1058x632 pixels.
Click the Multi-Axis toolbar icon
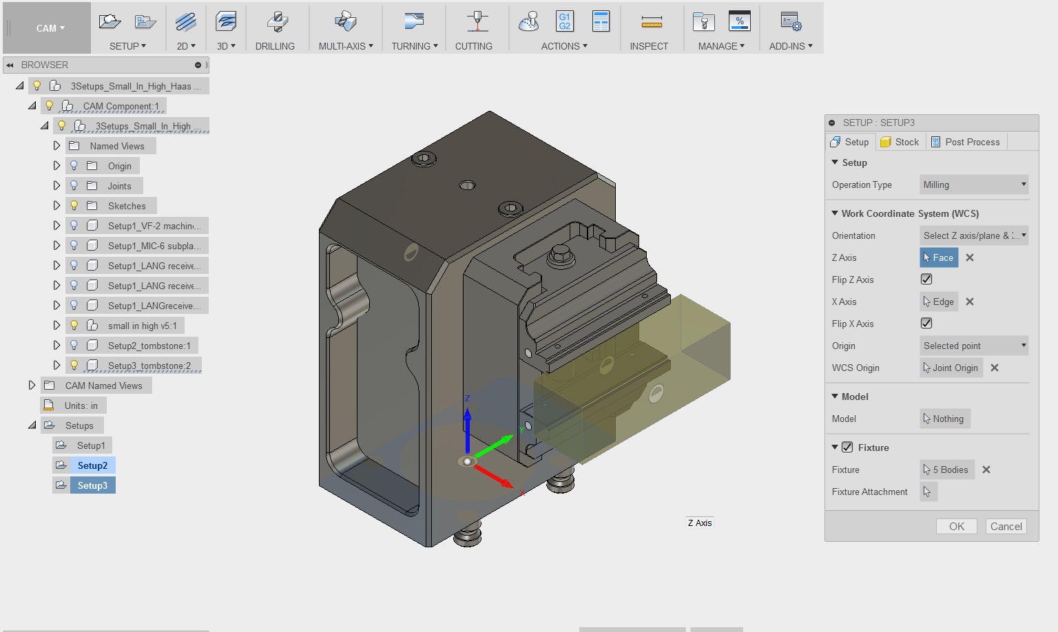345,23
